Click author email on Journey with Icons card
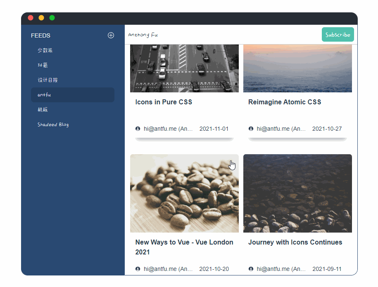 [281, 269]
